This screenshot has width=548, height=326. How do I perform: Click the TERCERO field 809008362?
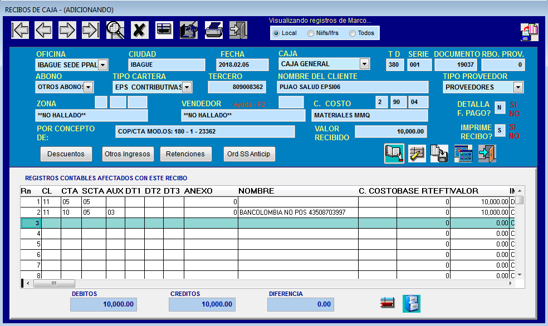[x=237, y=87]
